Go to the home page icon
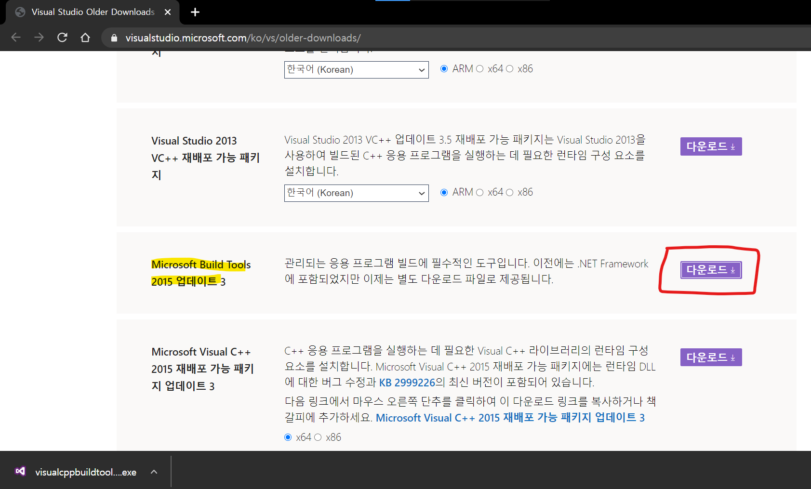 tap(85, 38)
